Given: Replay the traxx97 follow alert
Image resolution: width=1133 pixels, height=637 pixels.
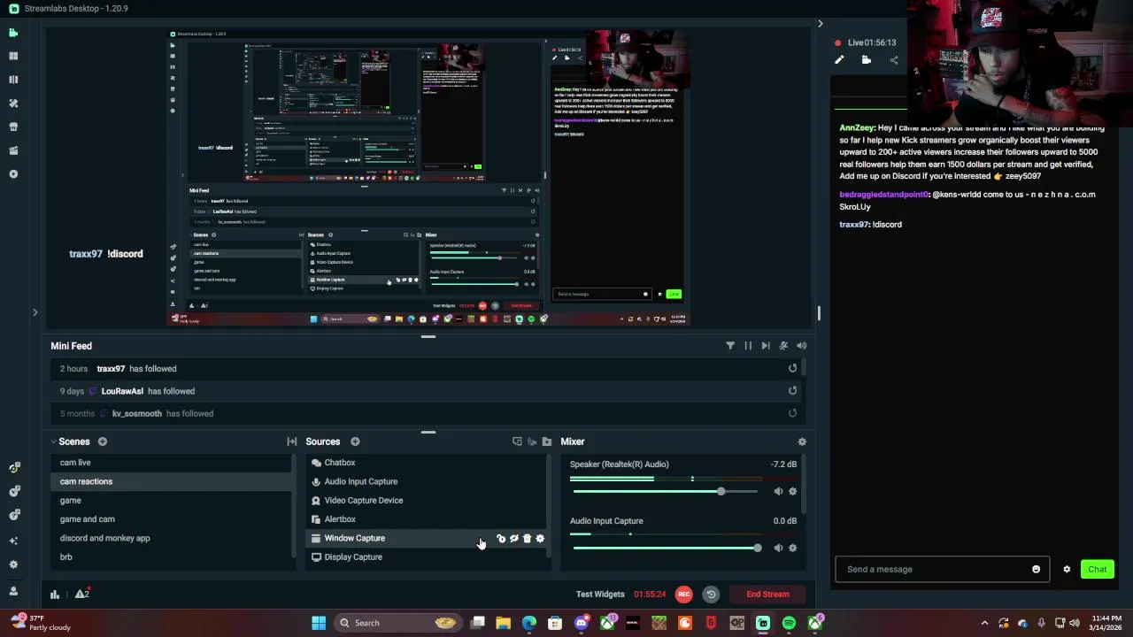Looking at the screenshot, I should (x=792, y=369).
